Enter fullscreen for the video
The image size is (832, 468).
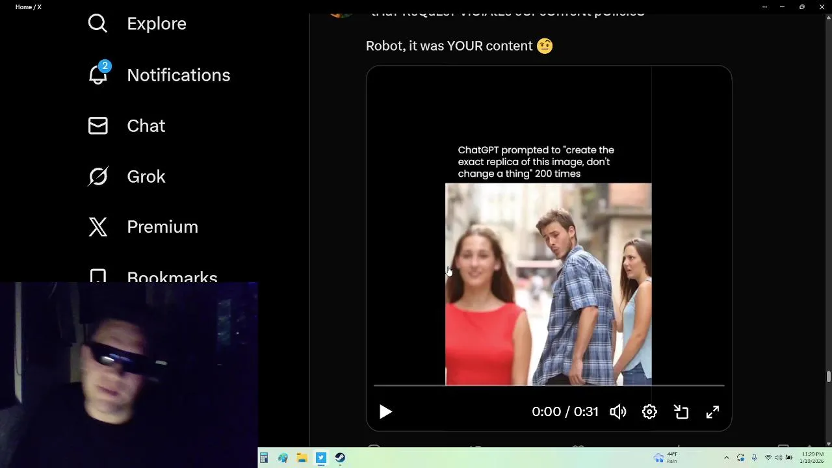tap(713, 411)
